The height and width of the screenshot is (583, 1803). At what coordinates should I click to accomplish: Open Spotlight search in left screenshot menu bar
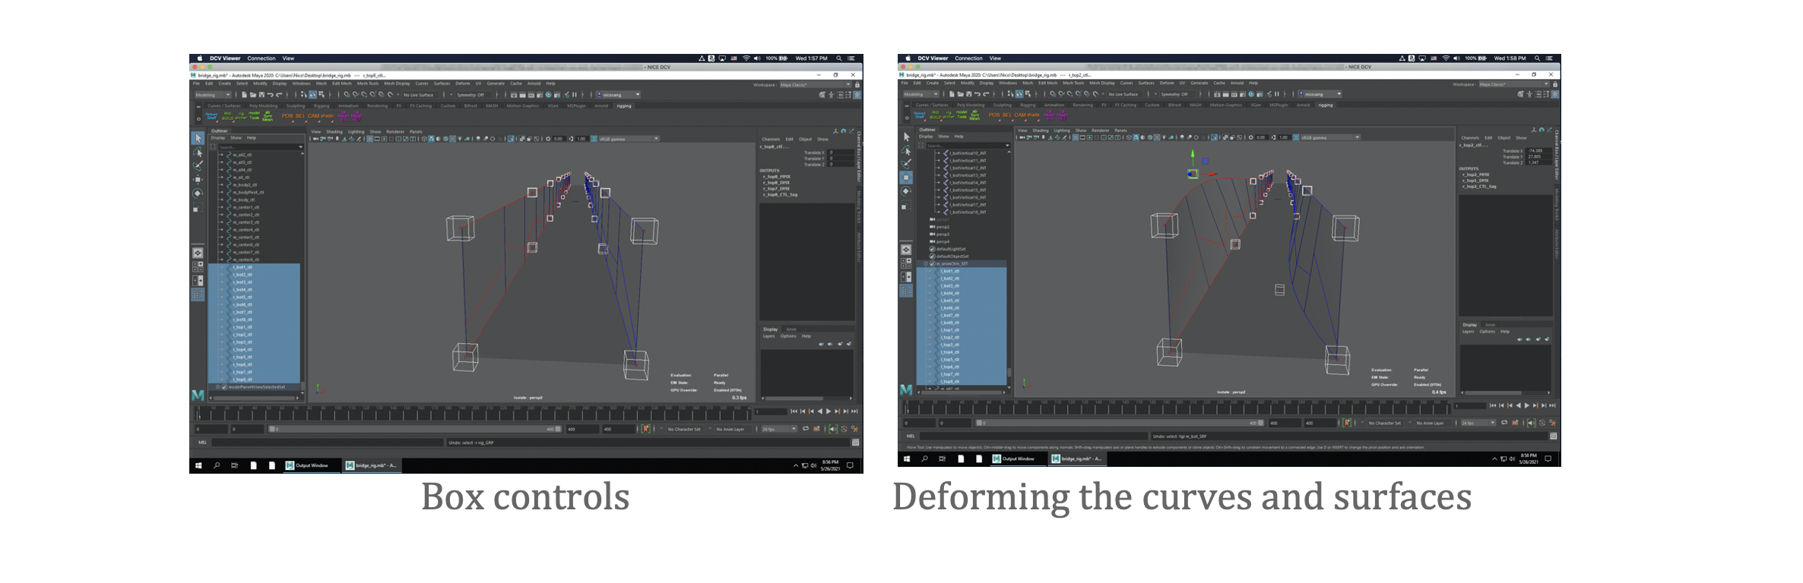(839, 58)
